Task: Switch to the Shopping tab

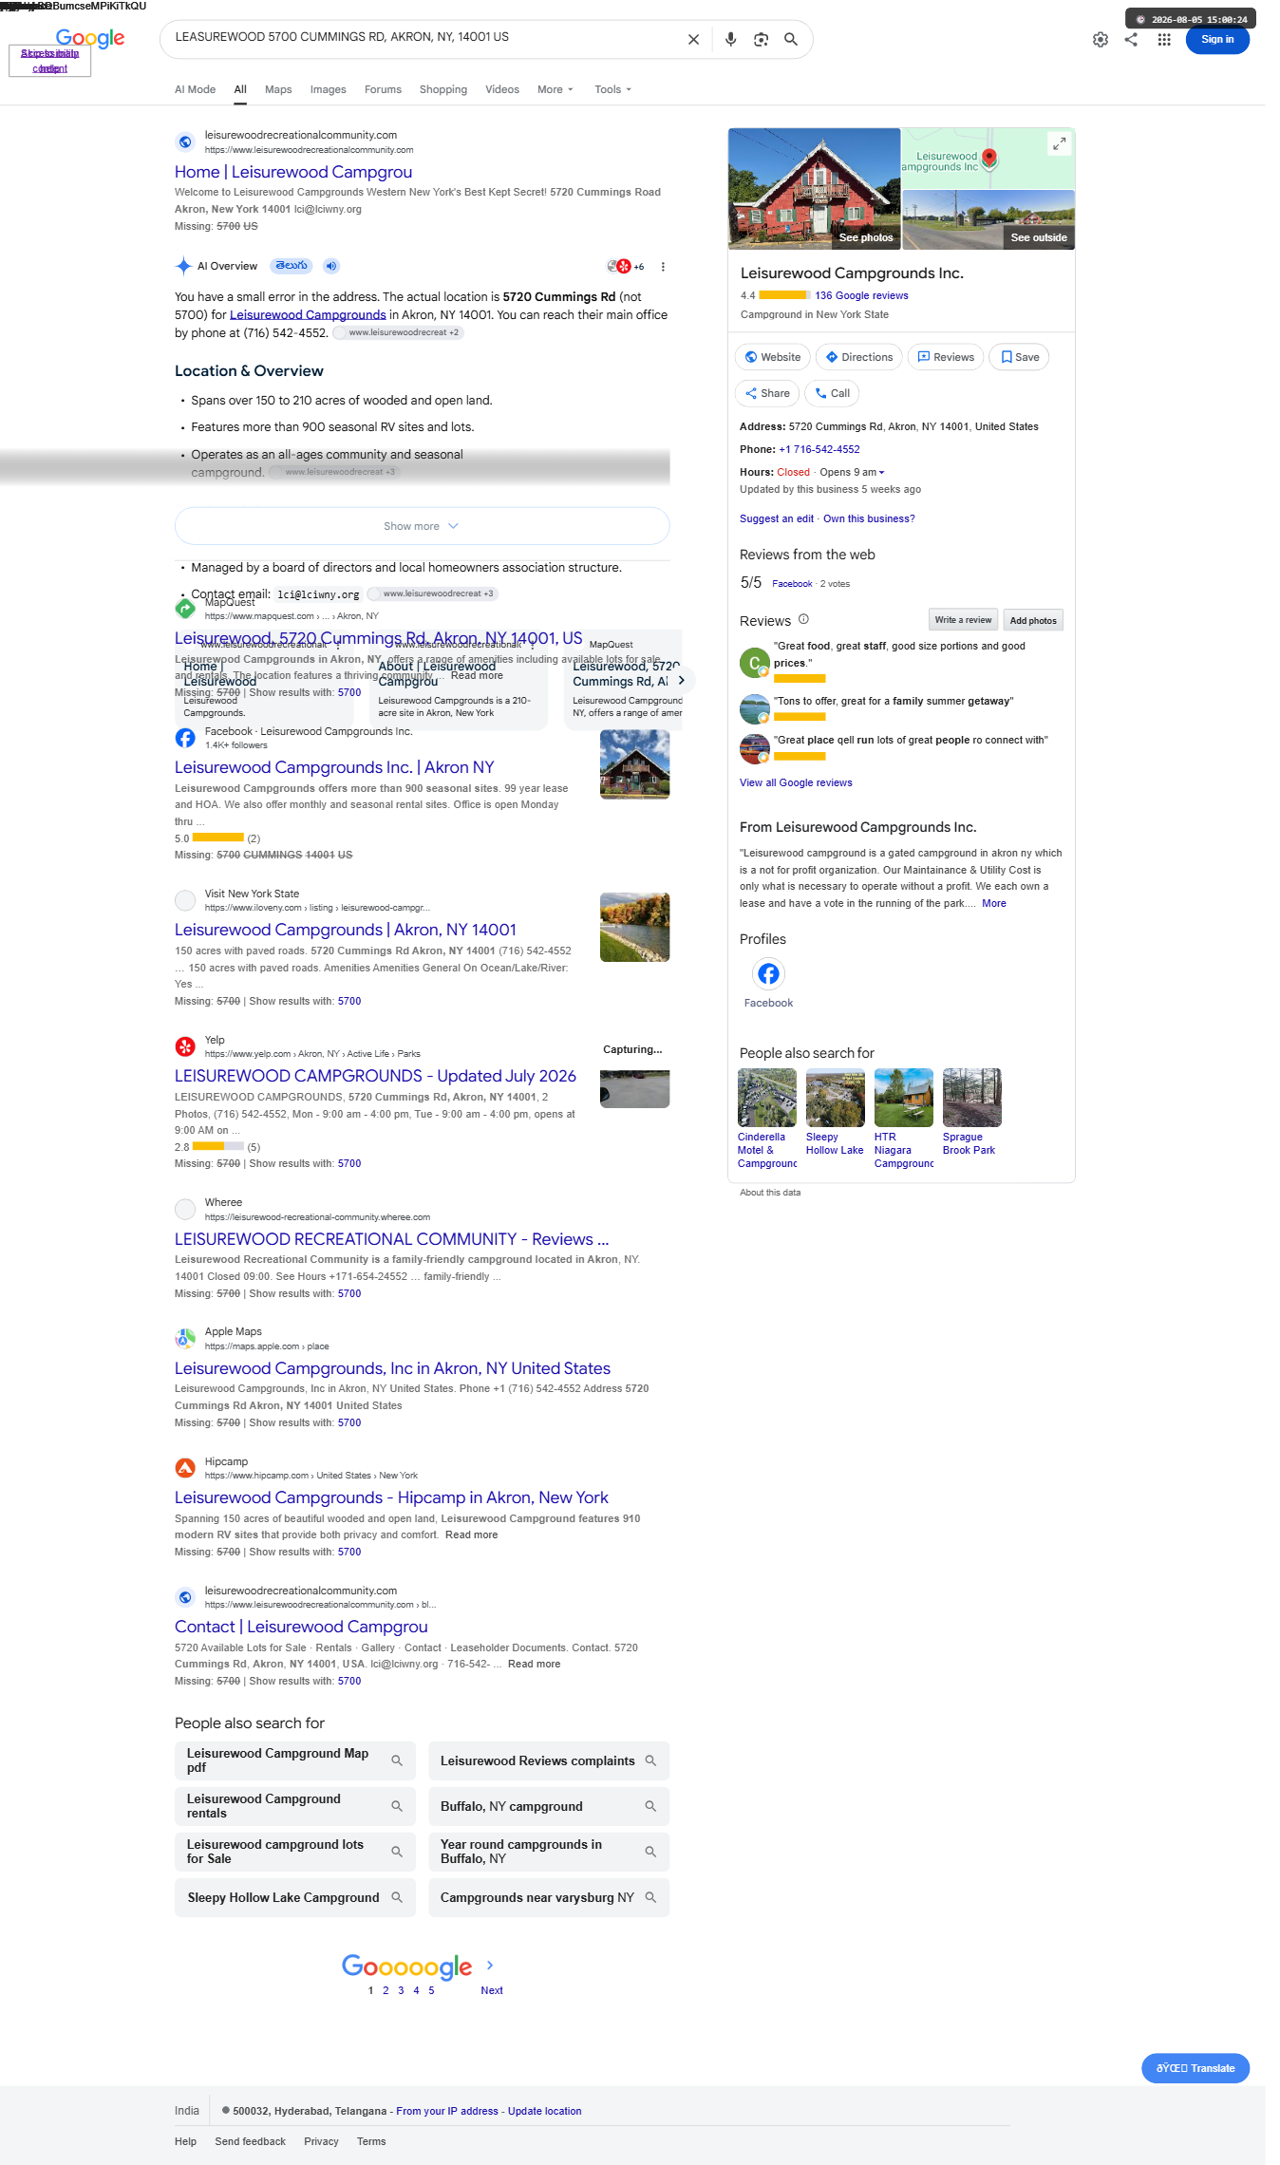Action: 443,89
